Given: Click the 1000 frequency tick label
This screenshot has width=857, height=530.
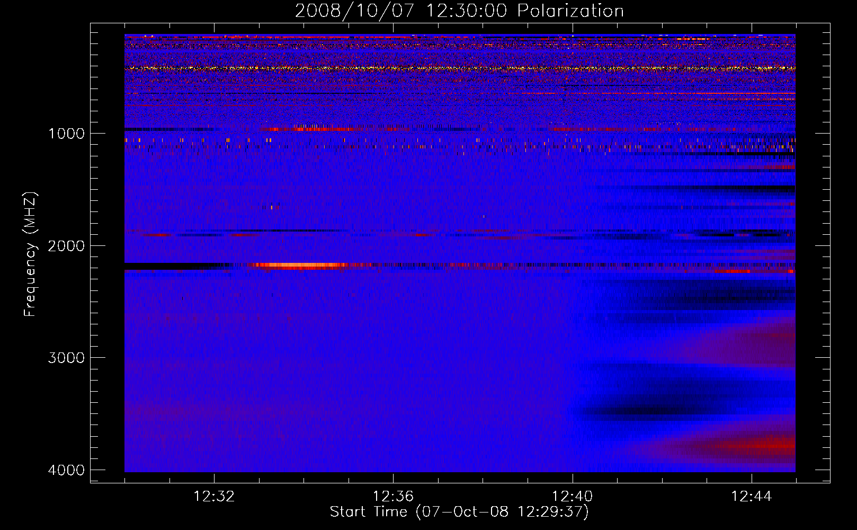Looking at the screenshot, I should 66,133.
